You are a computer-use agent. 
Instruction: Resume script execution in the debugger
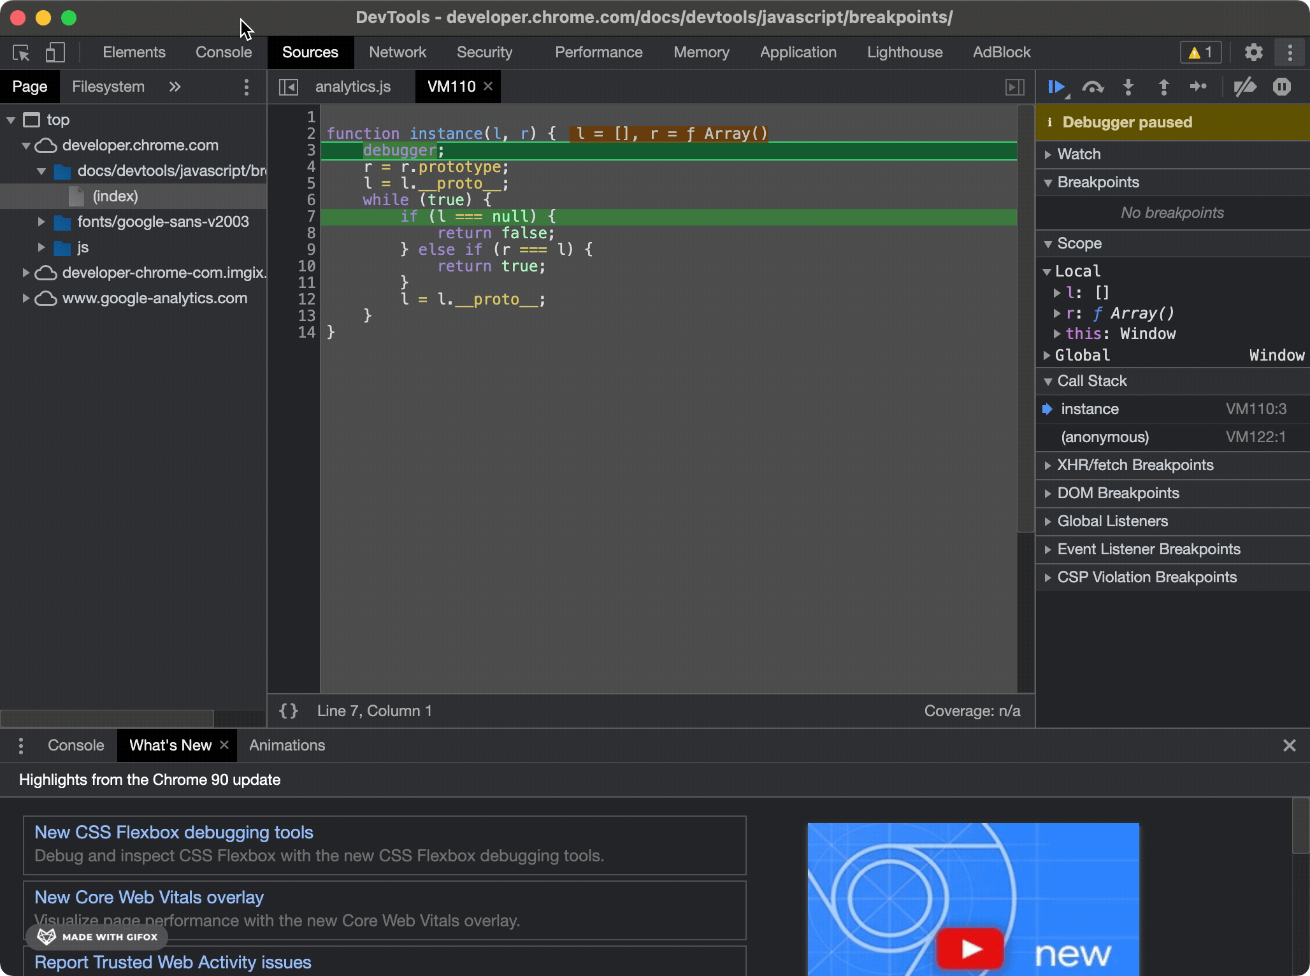click(1056, 87)
